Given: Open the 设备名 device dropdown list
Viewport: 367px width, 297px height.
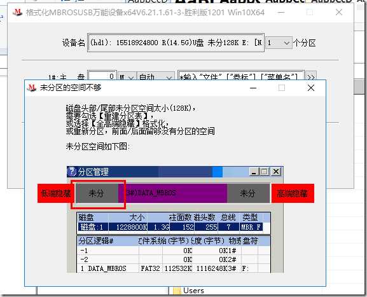Looking at the screenshot, I should point(176,43).
